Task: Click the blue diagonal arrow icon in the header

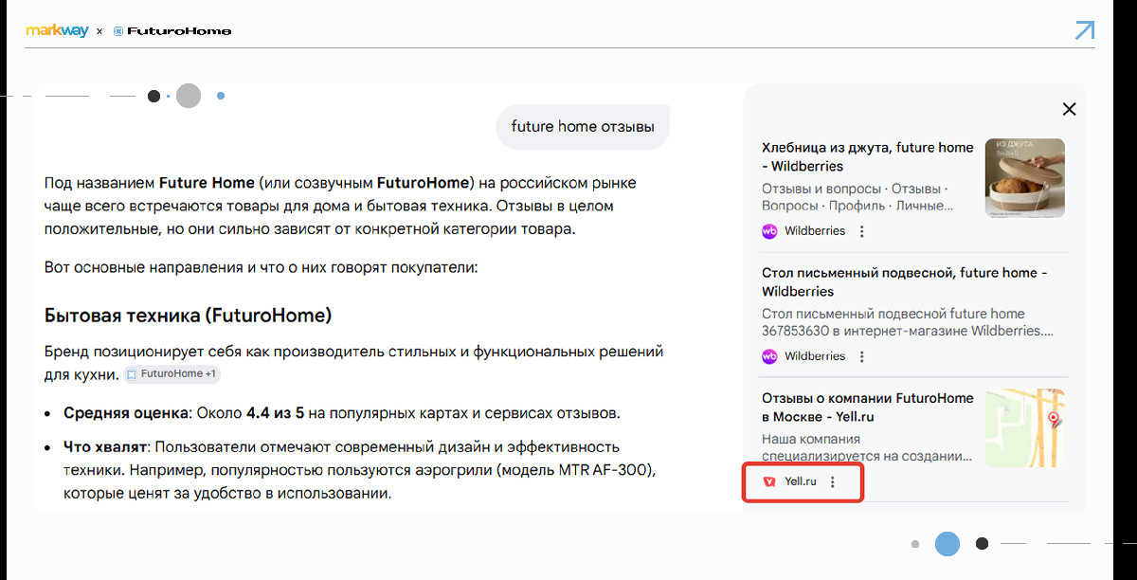Action: click(1084, 30)
